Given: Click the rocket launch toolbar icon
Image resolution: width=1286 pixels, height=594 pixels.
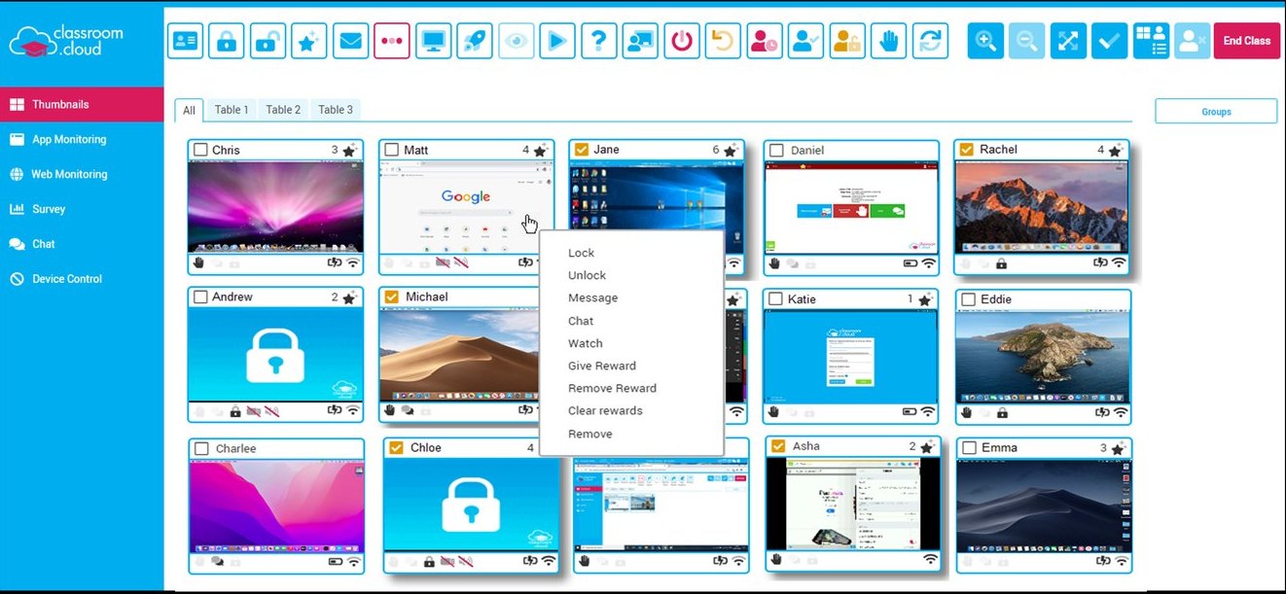Looking at the screenshot, I should (x=475, y=41).
